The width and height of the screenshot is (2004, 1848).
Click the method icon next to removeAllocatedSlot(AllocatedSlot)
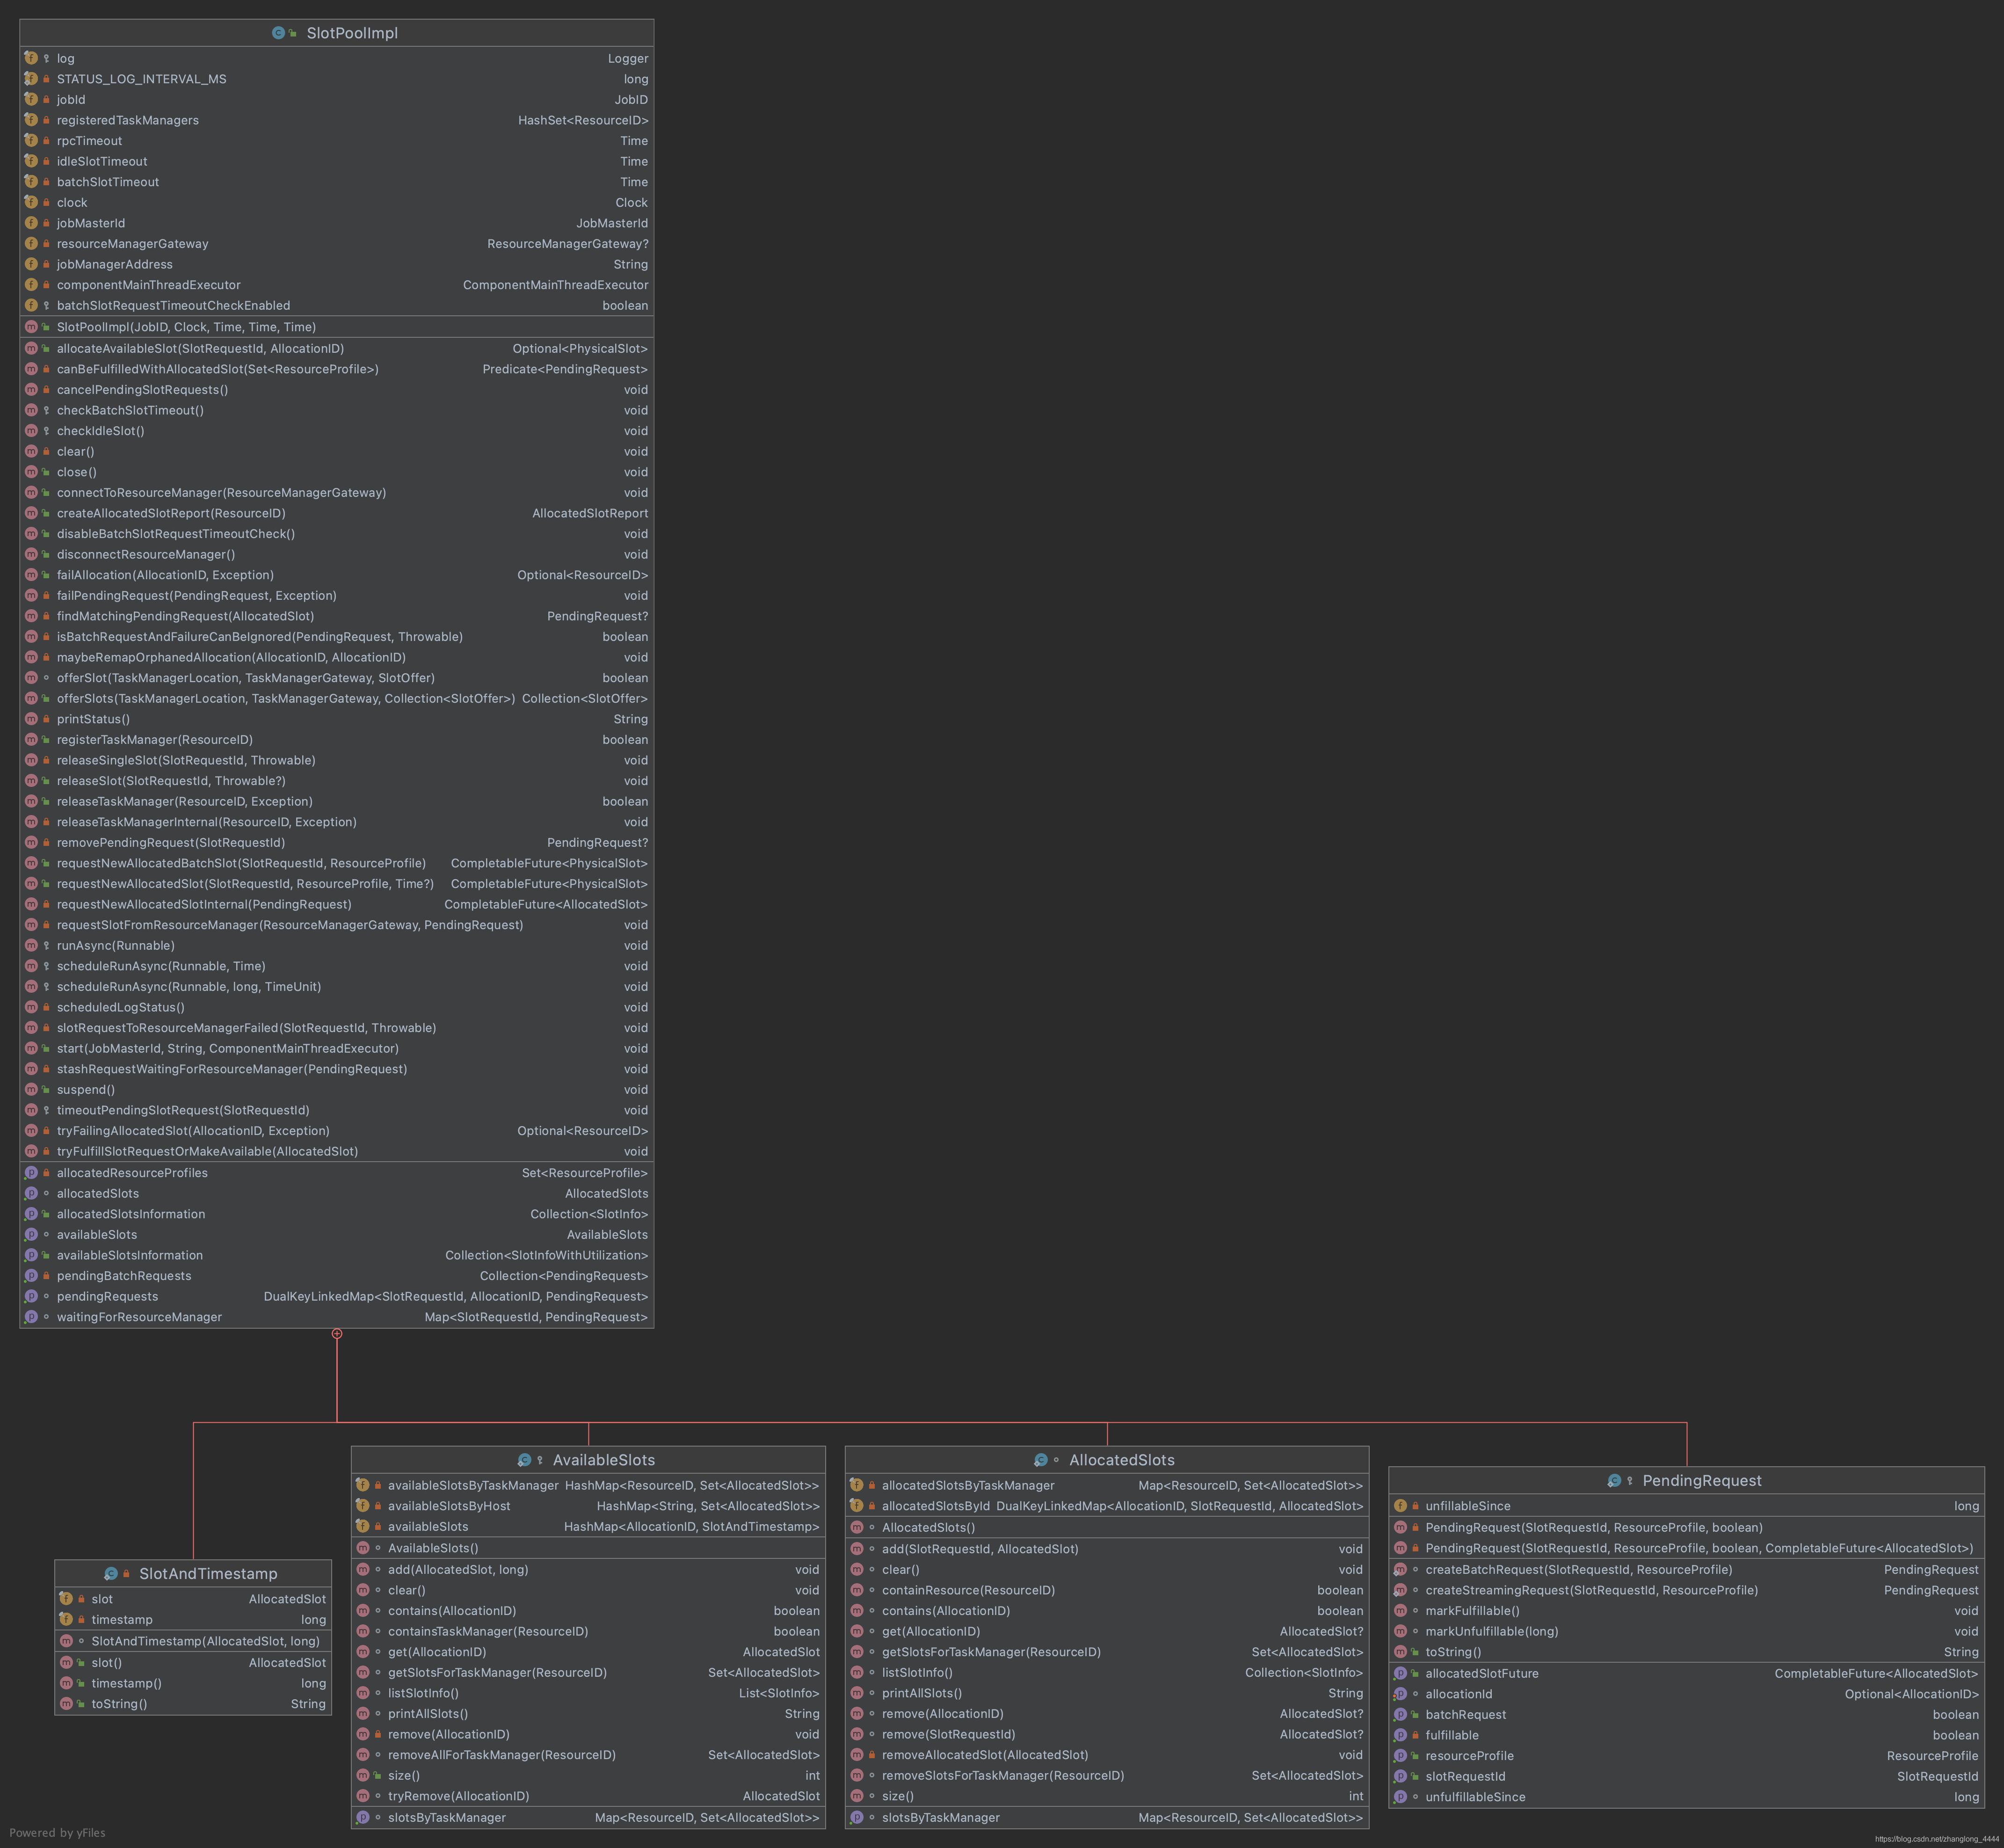click(x=857, y=1755)
